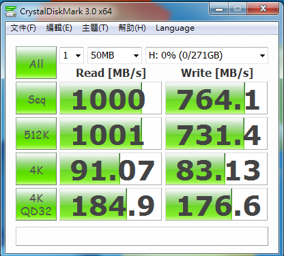Select the Seq read result 1000
This screenshot has height=256, width=284.
(x=111, y=98)
